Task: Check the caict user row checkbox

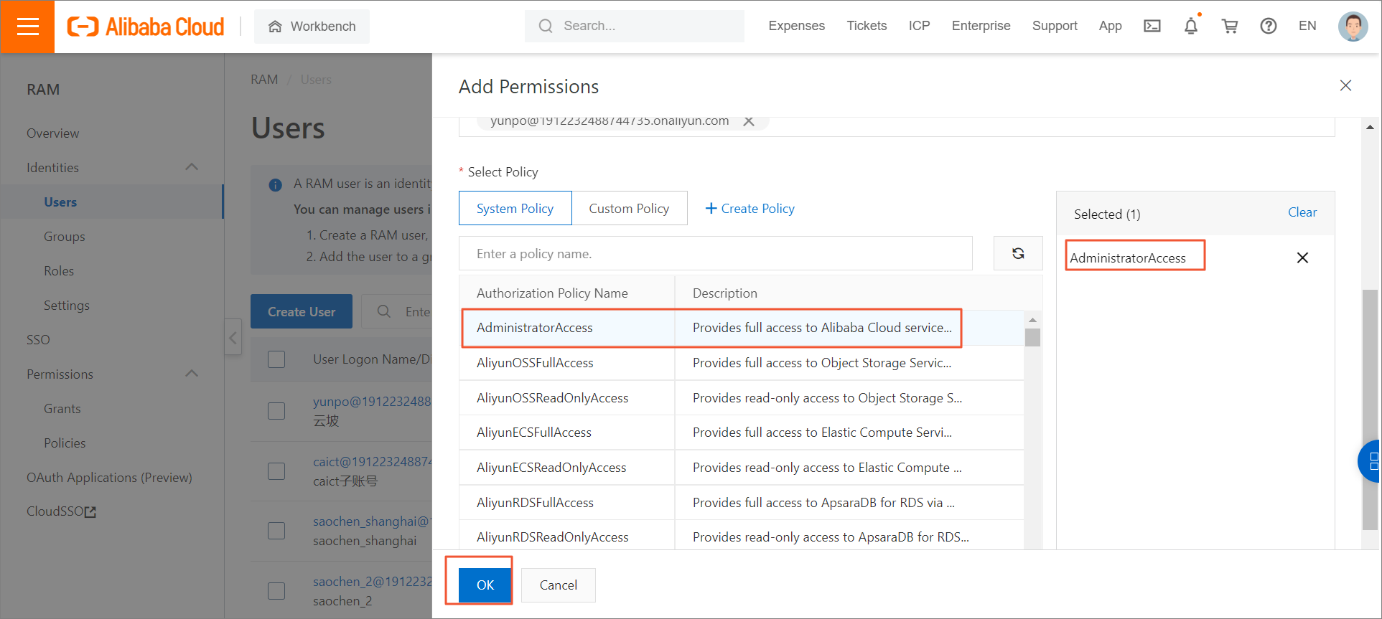Action: (276, 471)
